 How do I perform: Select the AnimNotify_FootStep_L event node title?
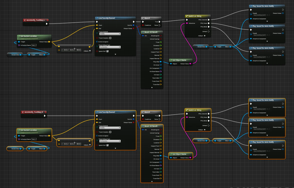[35, 20]
